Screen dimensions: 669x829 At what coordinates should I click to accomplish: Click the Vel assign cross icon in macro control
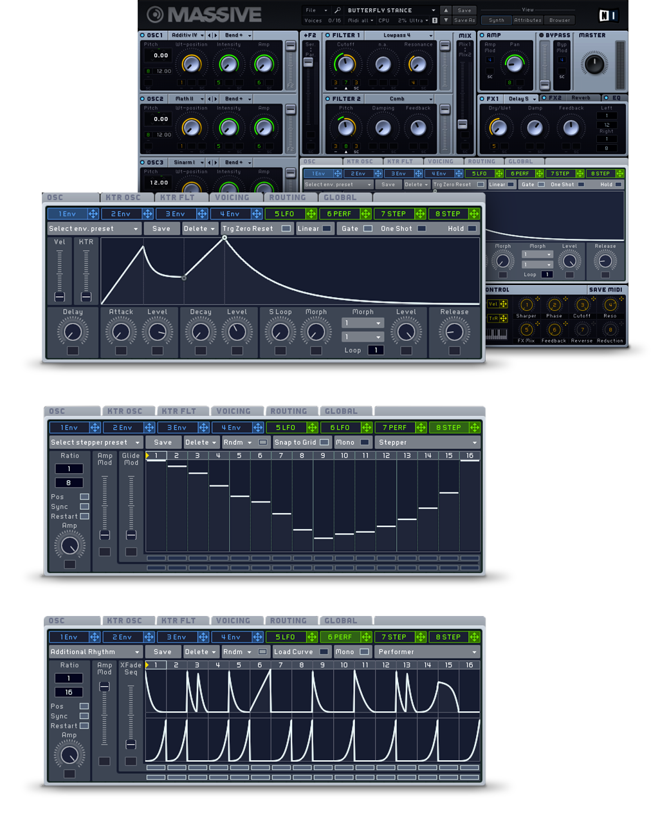pyautogui.click(x=503, y=304)
